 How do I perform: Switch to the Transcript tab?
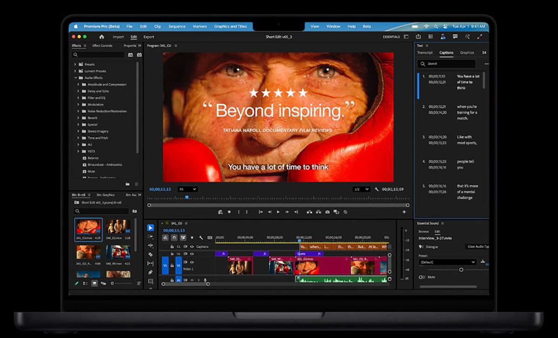(425, 53)
